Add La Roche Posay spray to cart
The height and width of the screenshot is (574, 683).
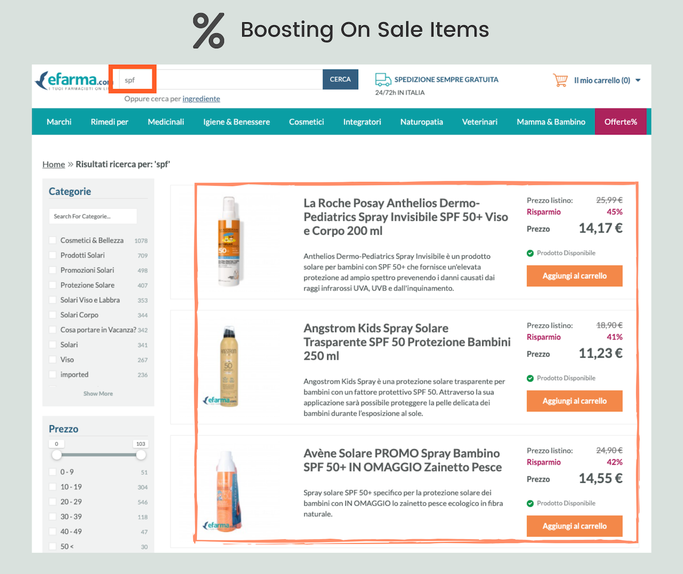[575, 276]
